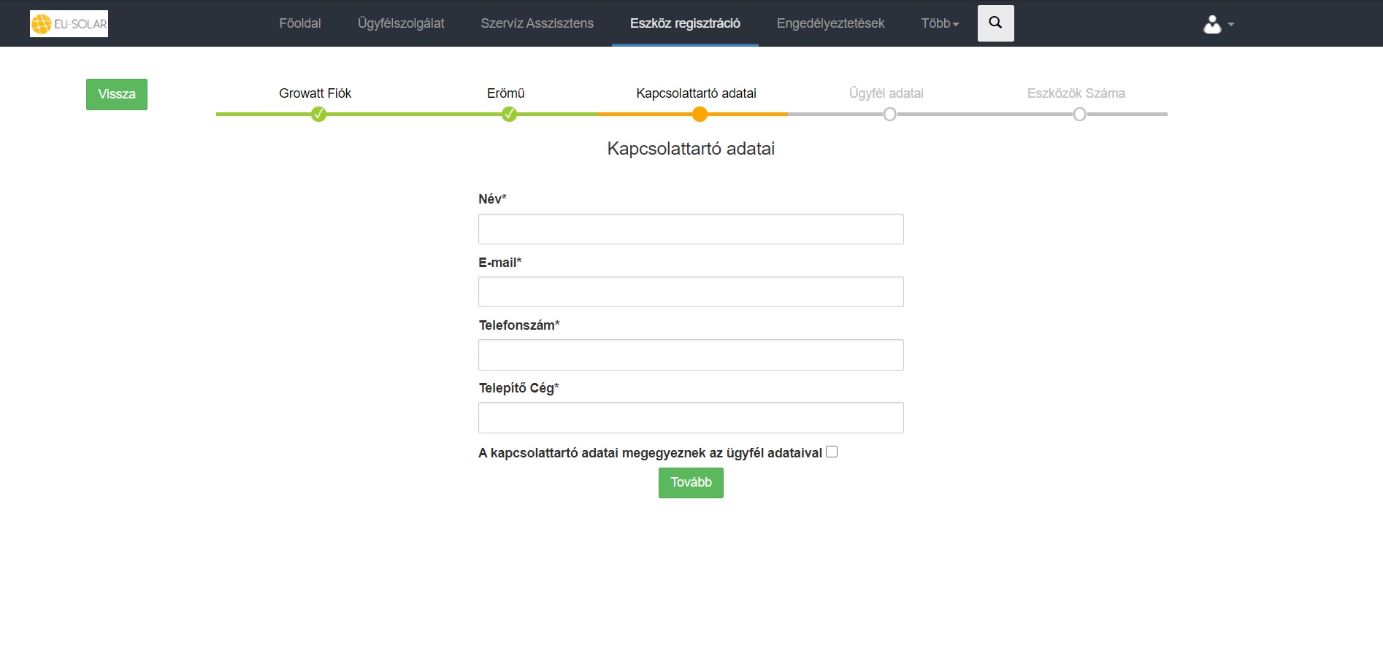Expand the Több dropdown menu
The height and width of the screenshot is (650, 1383).
point(939,23)
